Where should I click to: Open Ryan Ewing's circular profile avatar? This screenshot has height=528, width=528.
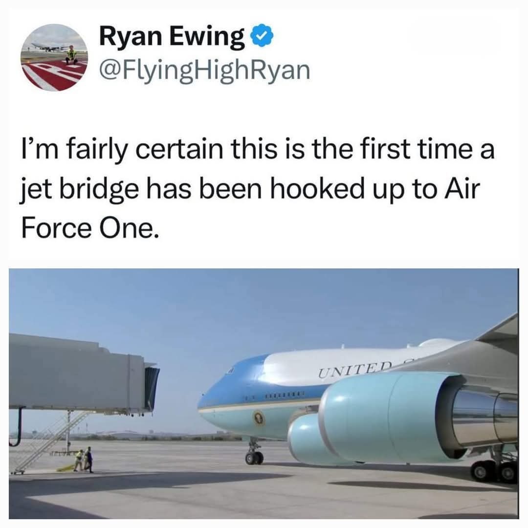pyautogui.click(x=54, y=58)
